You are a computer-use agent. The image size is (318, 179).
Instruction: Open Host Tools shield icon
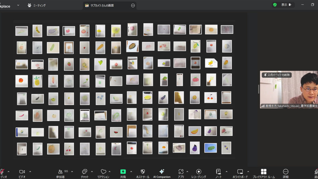[143, 172]
